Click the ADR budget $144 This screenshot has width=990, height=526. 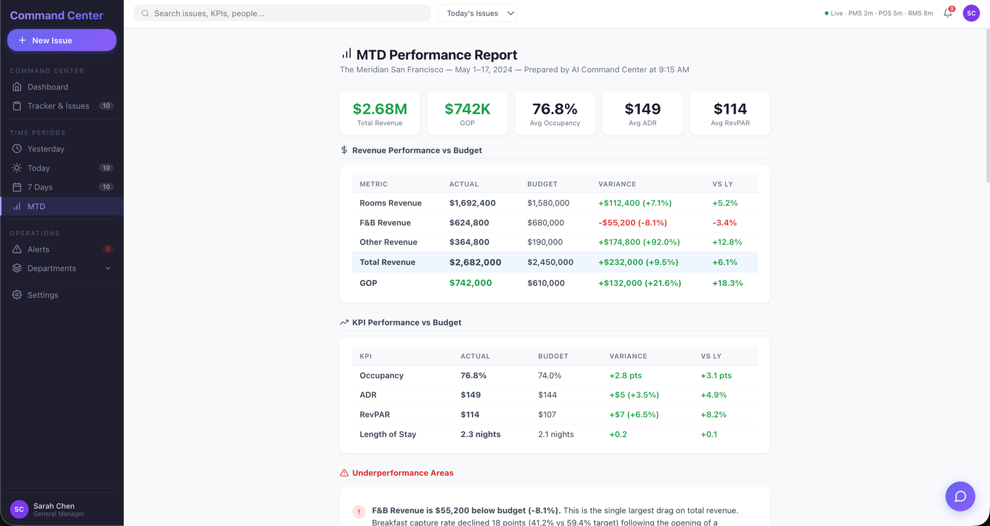coord(548,395)
